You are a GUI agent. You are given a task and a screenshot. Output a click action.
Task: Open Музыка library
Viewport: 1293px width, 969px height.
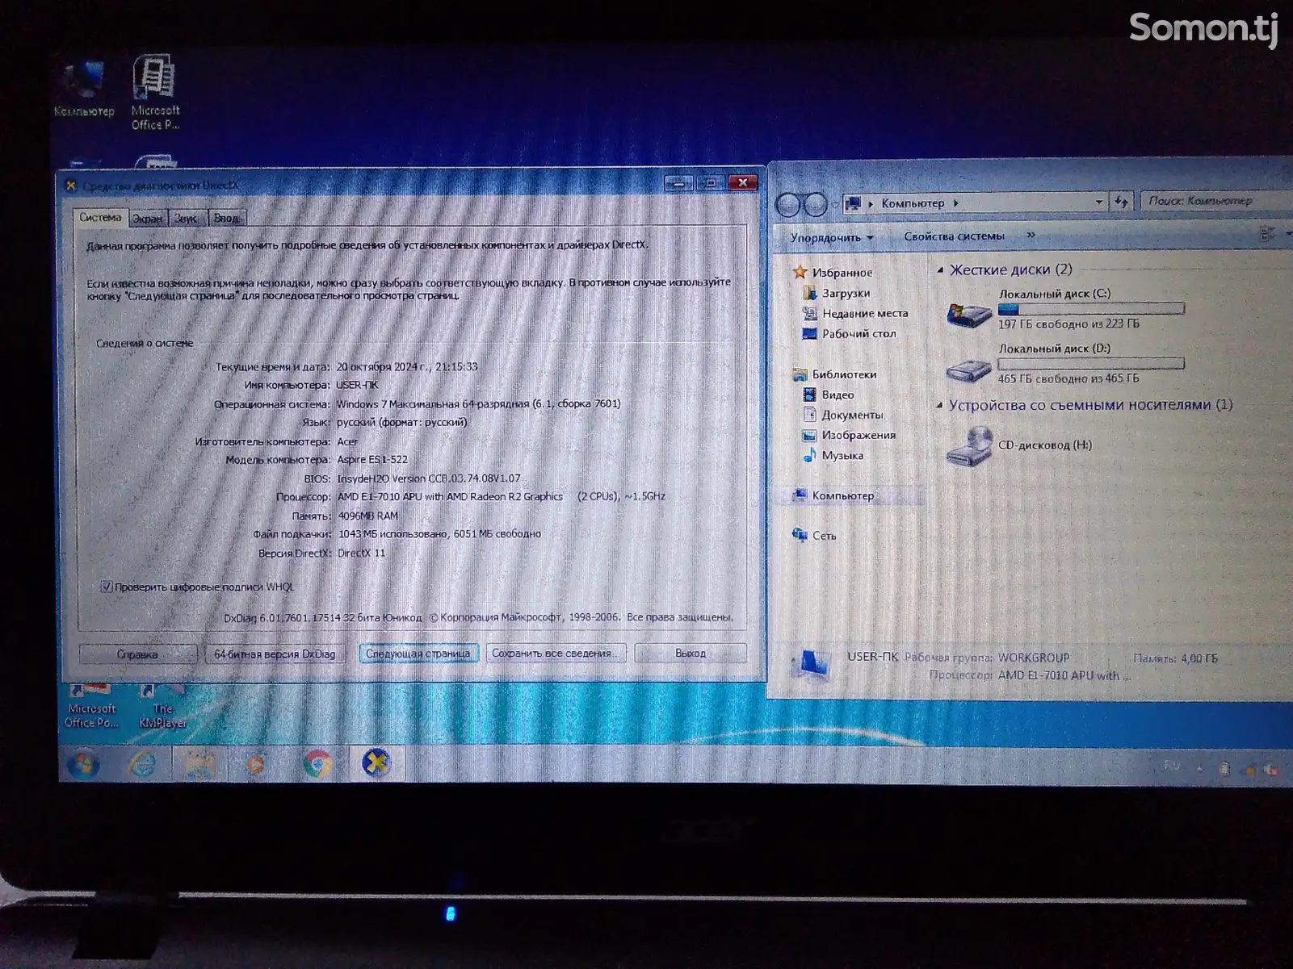coord(833,455)
